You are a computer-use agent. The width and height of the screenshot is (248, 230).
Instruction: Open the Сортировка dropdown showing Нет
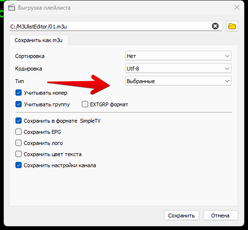pos(178,56)
